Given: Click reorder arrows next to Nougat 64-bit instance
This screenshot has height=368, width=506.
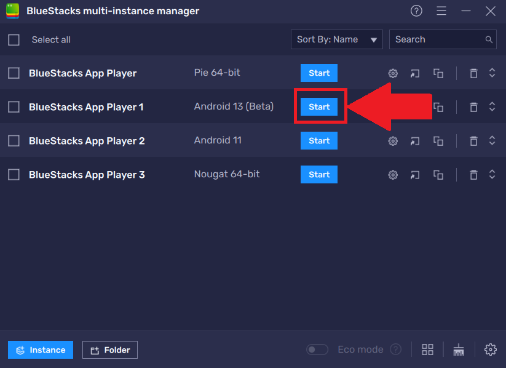Looking at the screenshot, I should pos(492,174).
